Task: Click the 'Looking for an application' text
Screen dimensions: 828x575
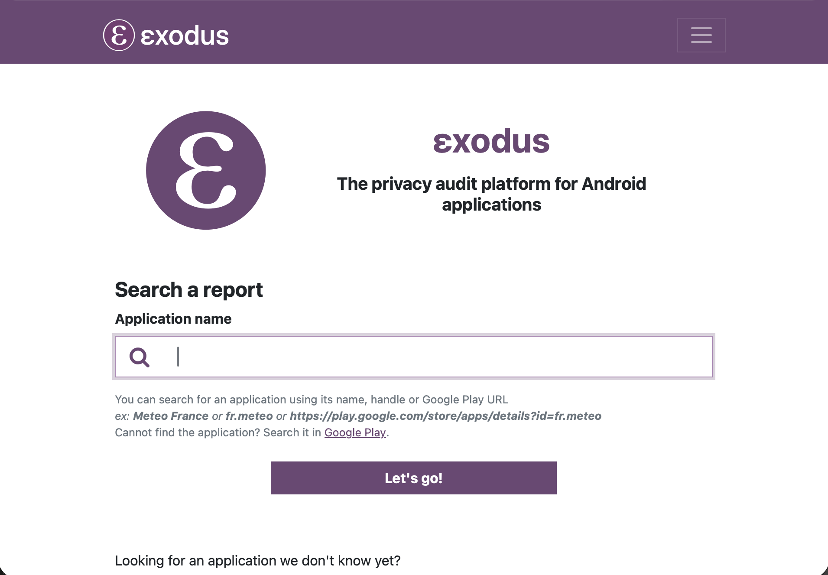Action: coord(257,561)
